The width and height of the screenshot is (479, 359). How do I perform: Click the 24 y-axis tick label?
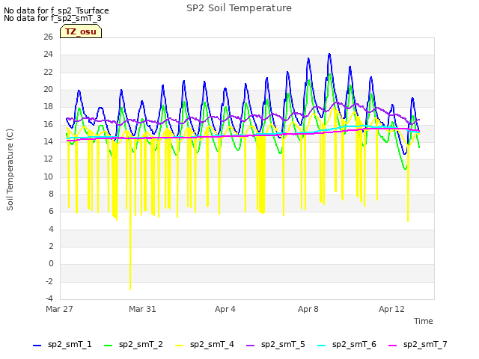tap(48, 55)
